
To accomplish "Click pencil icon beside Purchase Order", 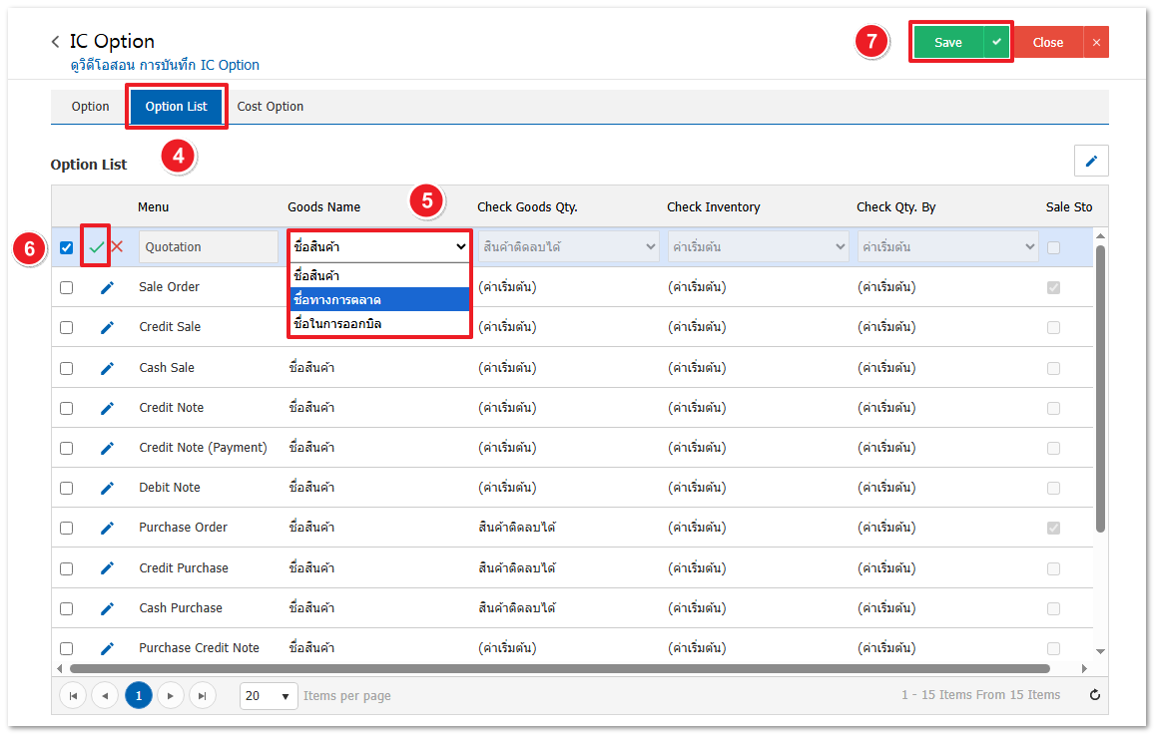I will pos(107,528).
